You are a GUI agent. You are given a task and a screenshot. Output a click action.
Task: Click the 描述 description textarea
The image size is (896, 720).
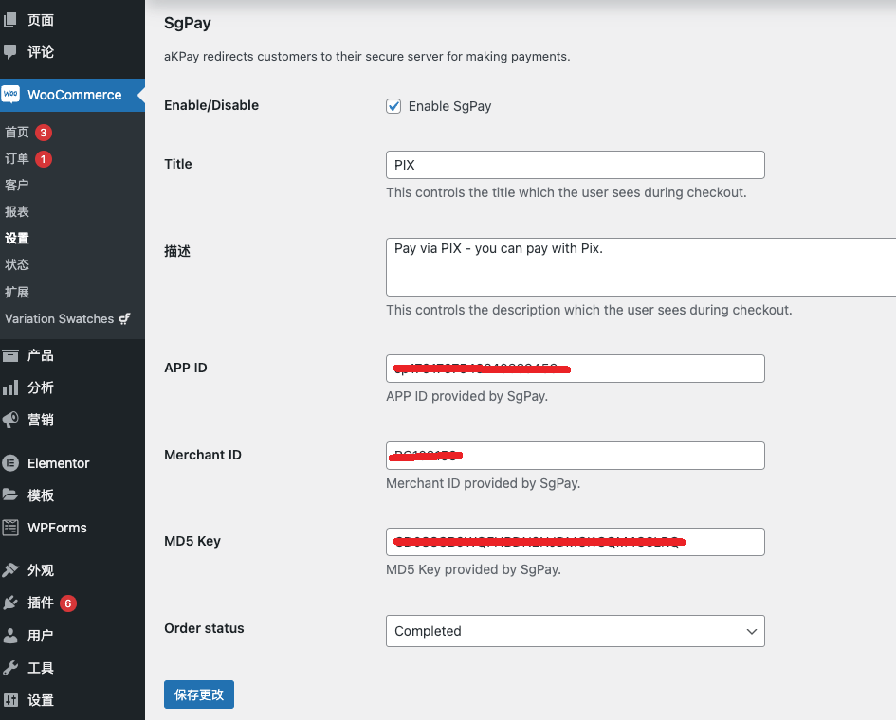pyautogui.click(x=641, y=267)
